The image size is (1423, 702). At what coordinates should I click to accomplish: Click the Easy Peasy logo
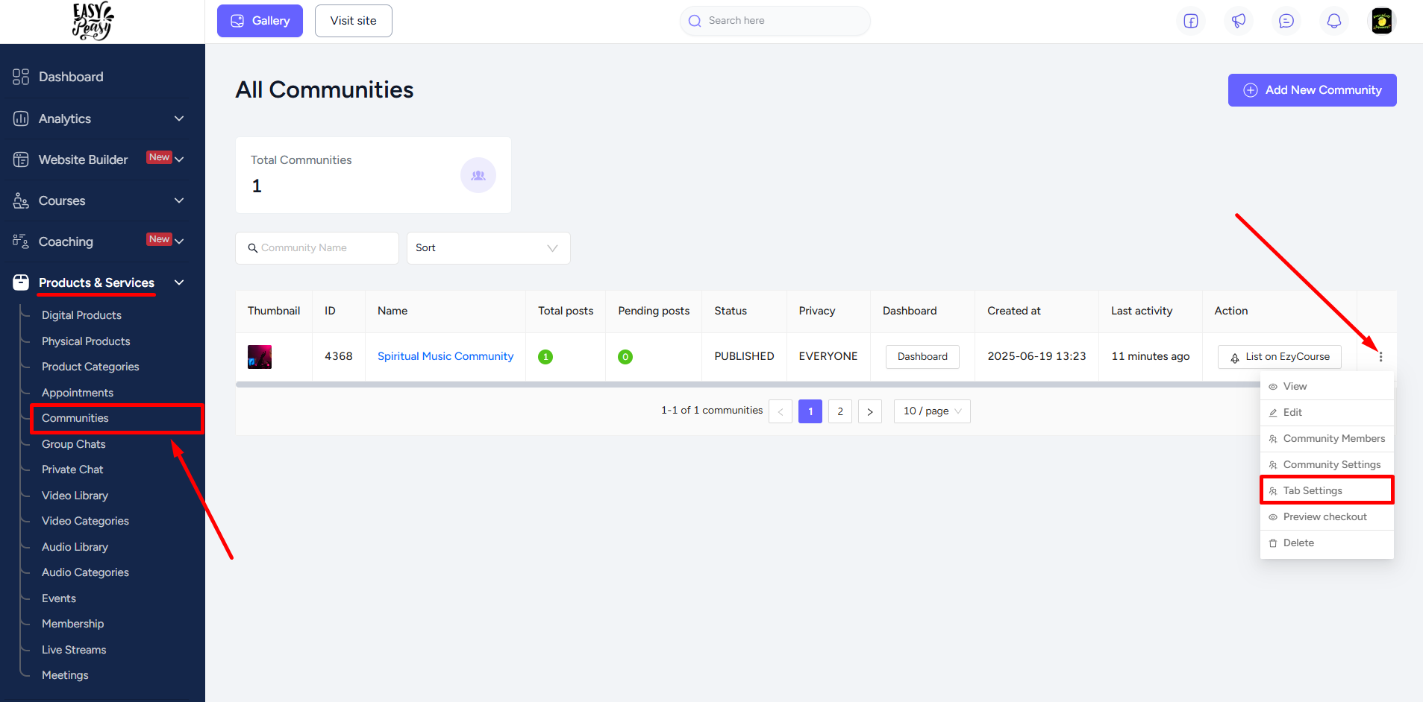93,21
